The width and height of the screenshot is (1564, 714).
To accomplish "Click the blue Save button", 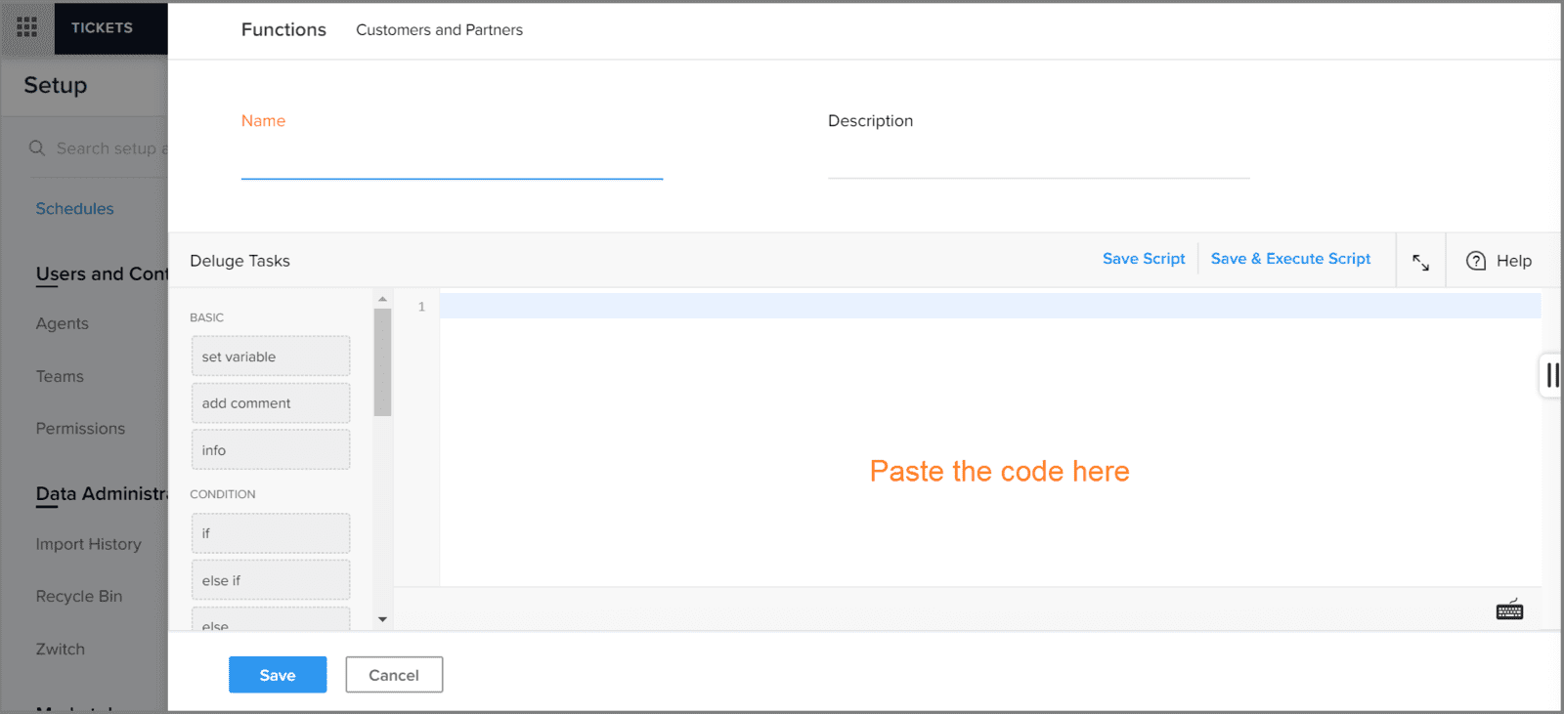I will click(x=278, y=675).
